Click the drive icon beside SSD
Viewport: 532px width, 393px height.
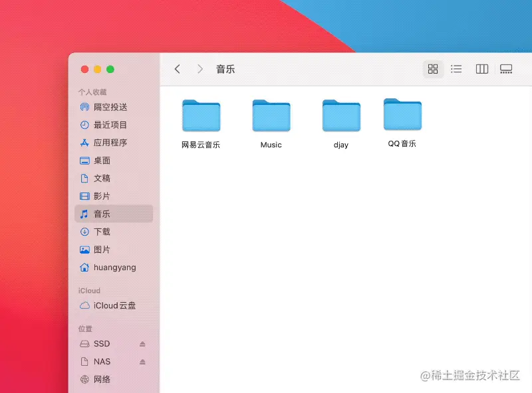point(84,344)
